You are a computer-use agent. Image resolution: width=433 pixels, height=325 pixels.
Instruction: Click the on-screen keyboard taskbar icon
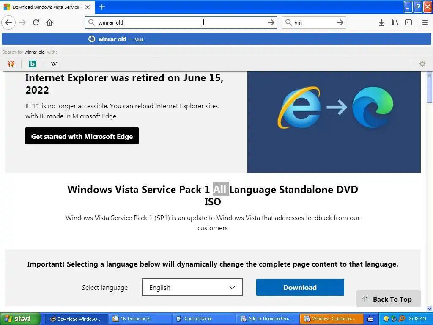(x=370, y=319)
